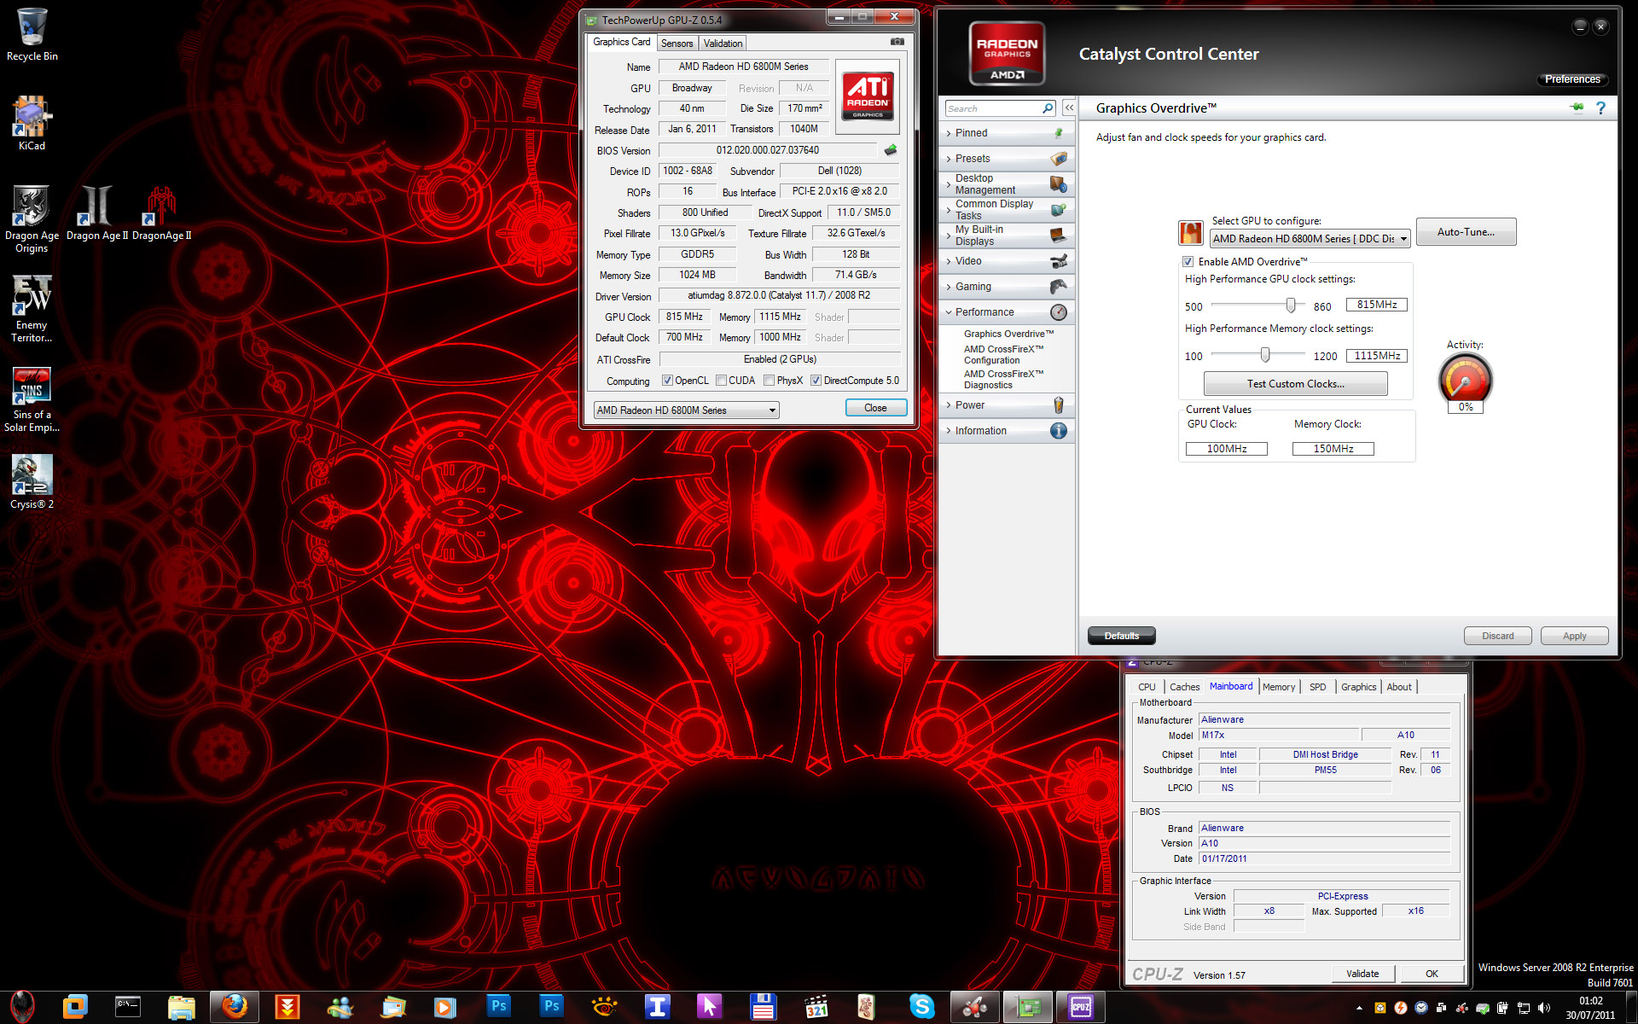Screen dimensions: 1638x1024
Task: Click volume speaker tray icon
Action: 1543,1008
